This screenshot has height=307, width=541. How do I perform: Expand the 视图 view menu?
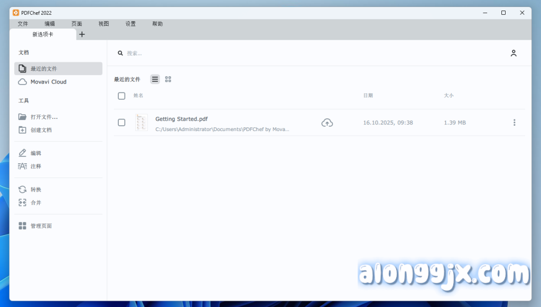pos(104,24)
